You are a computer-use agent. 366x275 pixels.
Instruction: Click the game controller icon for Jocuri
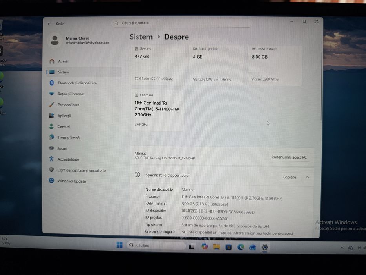click(51, 148)
